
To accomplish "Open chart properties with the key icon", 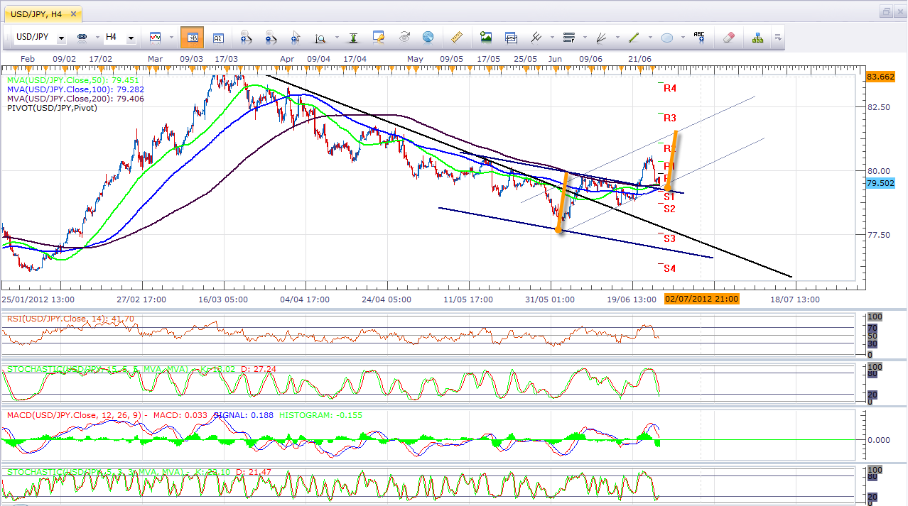I will 379,37.
